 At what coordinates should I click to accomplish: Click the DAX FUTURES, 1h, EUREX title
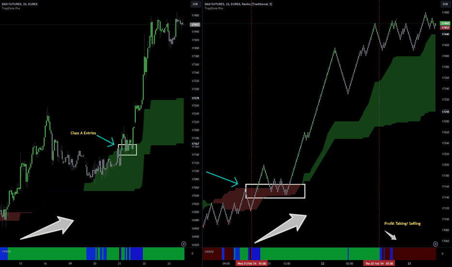[19, 4]
